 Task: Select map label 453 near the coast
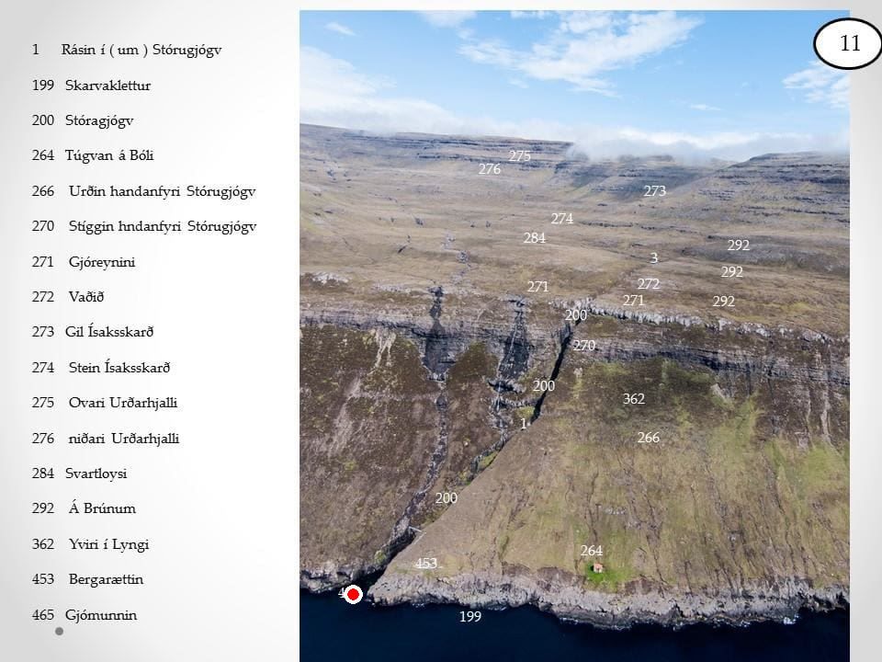click(425, 564)
